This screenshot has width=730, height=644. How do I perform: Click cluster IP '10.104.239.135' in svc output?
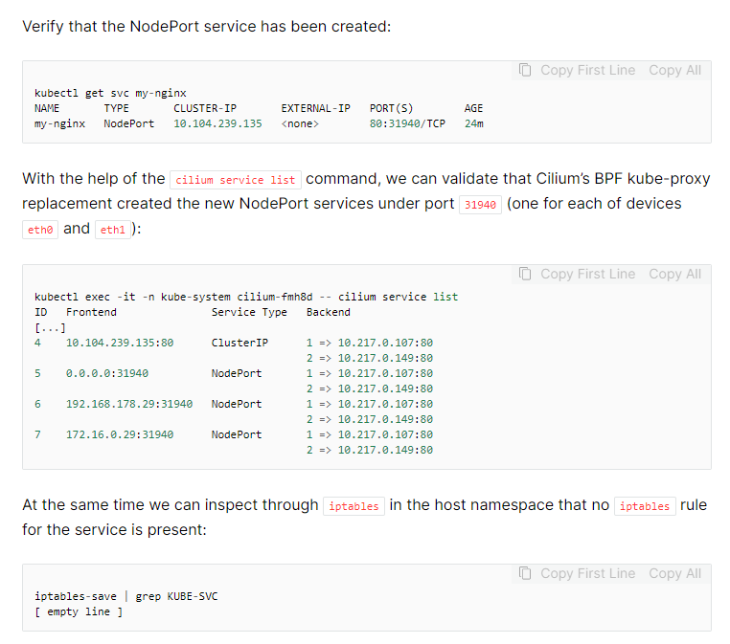[217, 123]
